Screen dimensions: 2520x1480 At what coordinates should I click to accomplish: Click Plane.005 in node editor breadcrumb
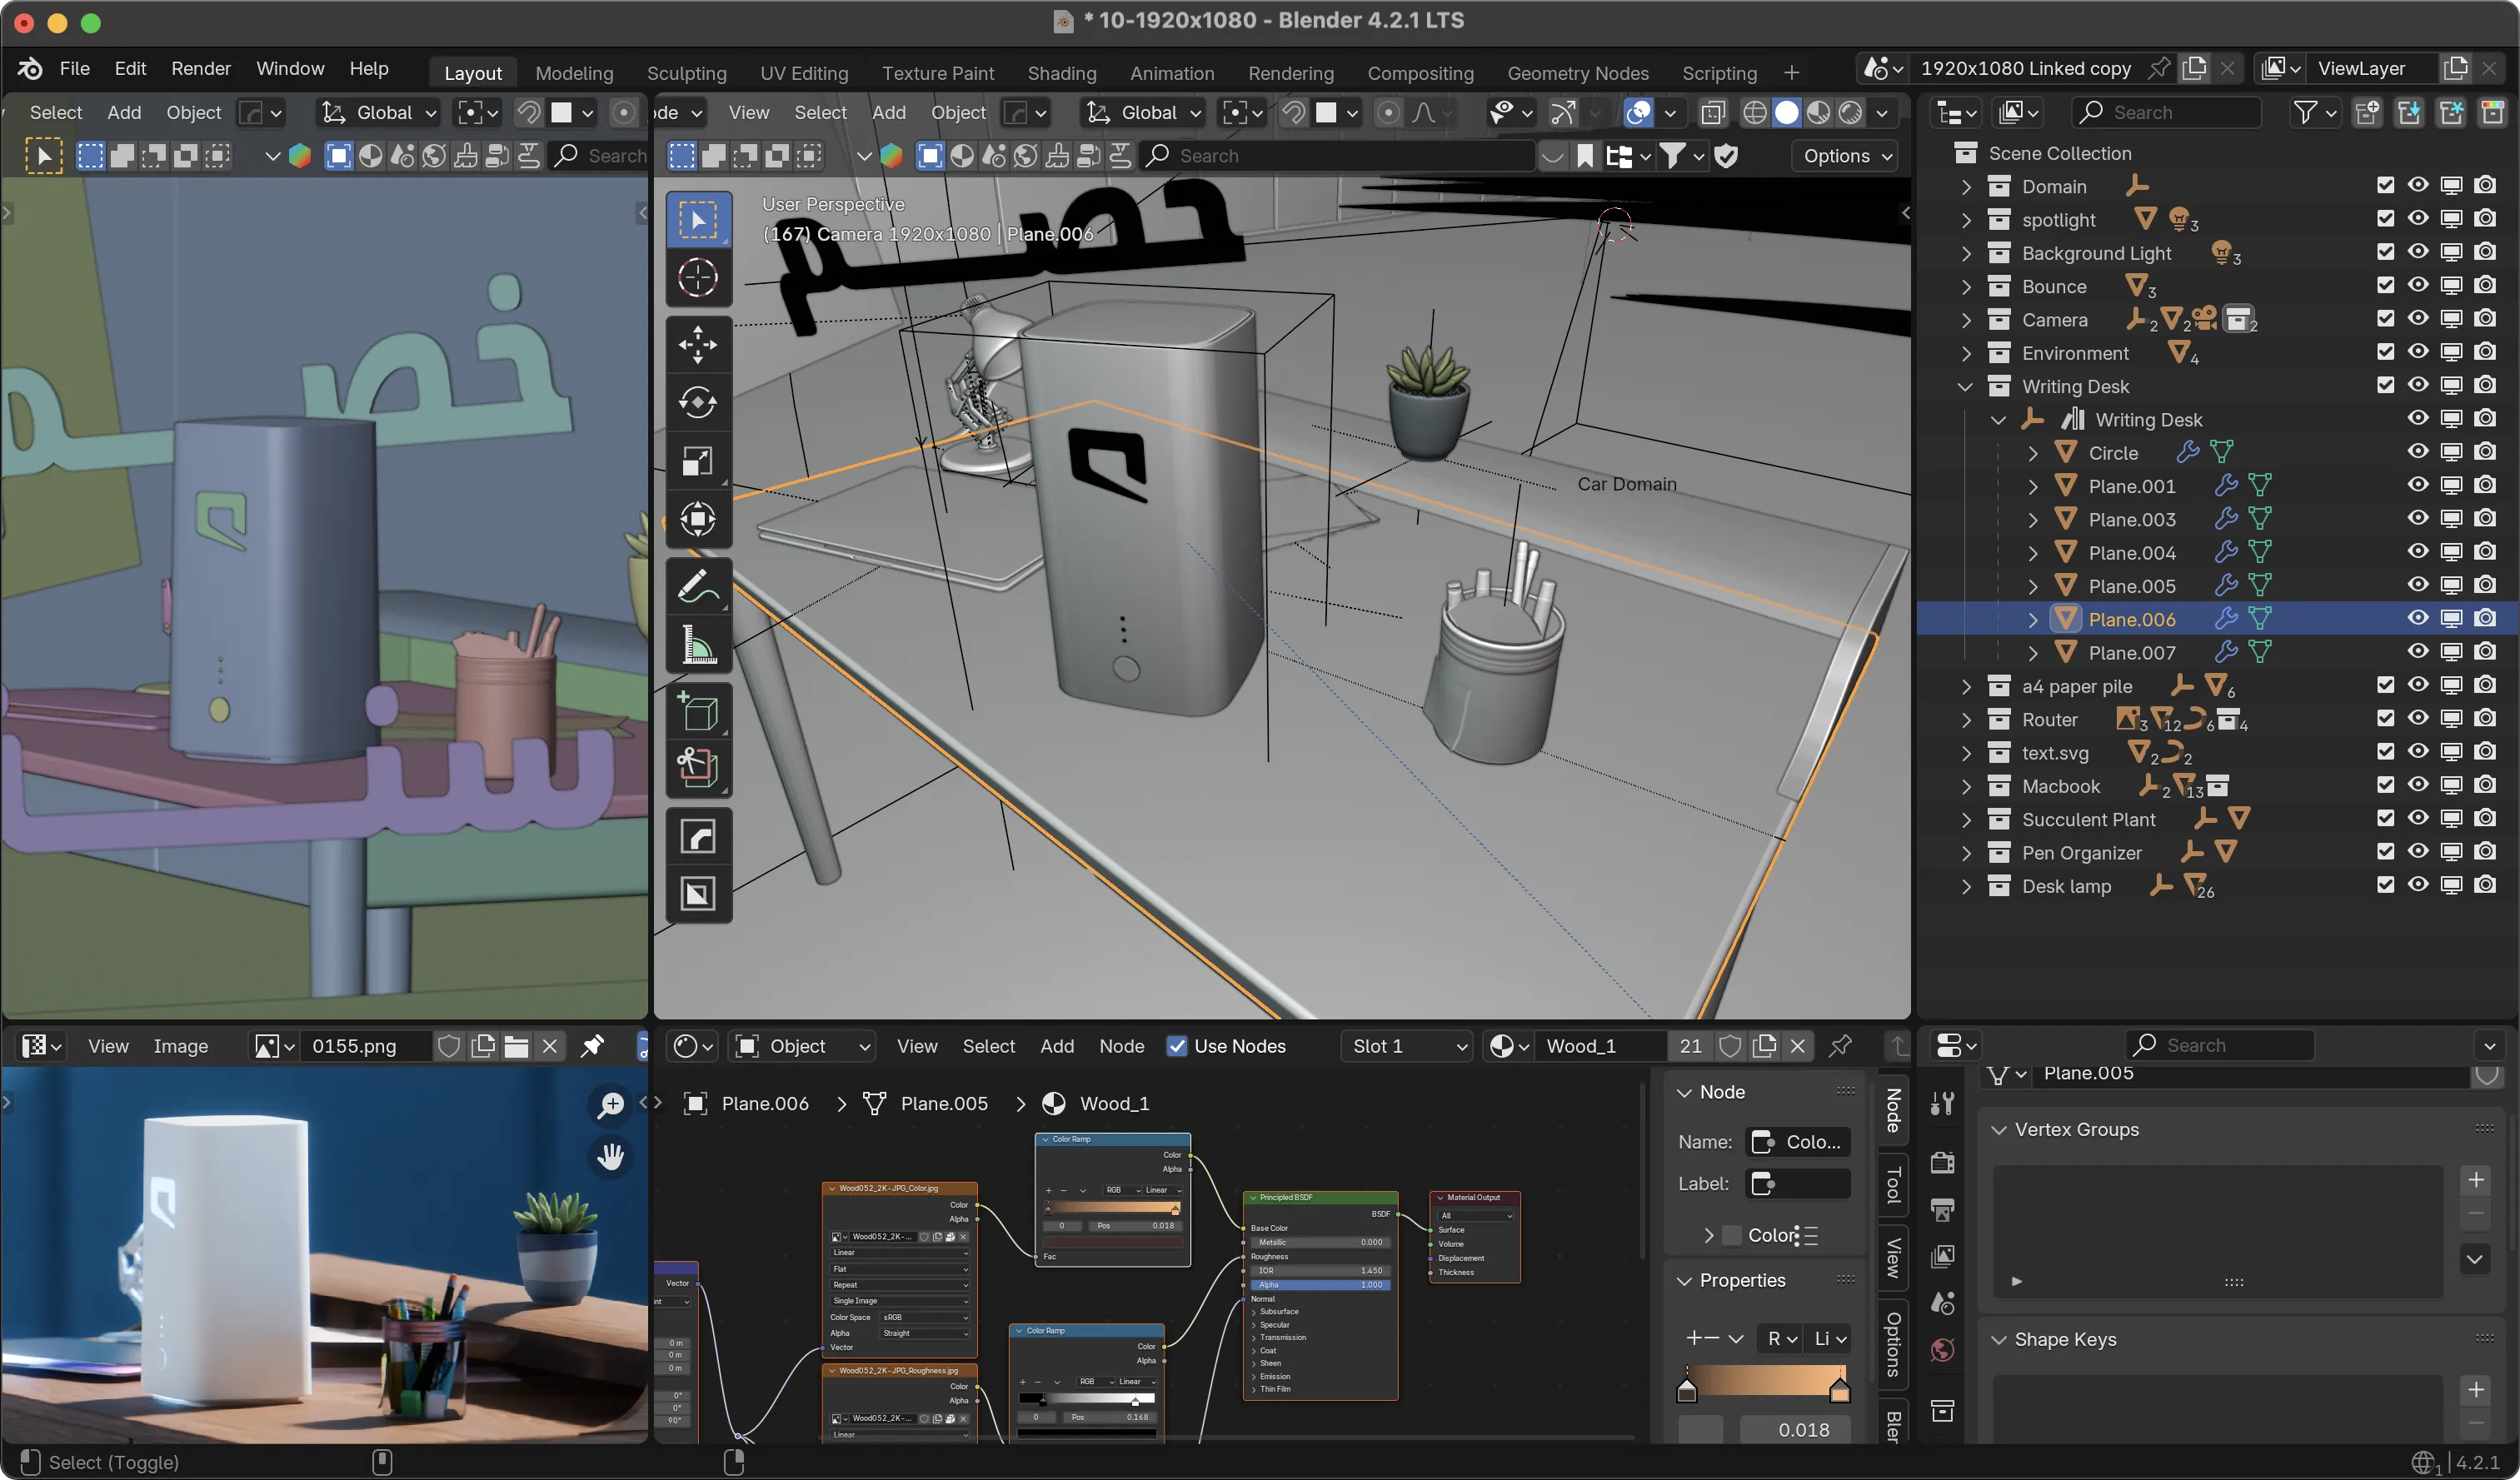pyautogui.click(x=943, y=1103)
